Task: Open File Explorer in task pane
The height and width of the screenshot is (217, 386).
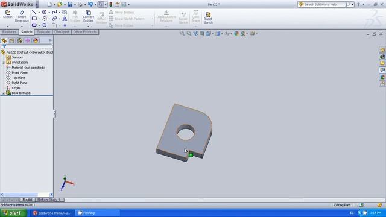Action: click(382, 63)
